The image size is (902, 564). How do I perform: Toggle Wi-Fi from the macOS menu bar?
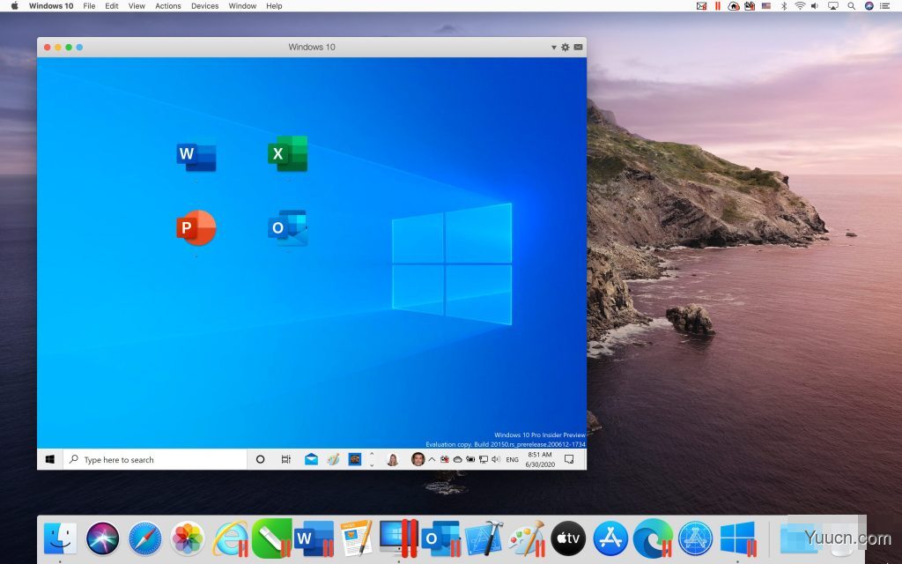800,6
